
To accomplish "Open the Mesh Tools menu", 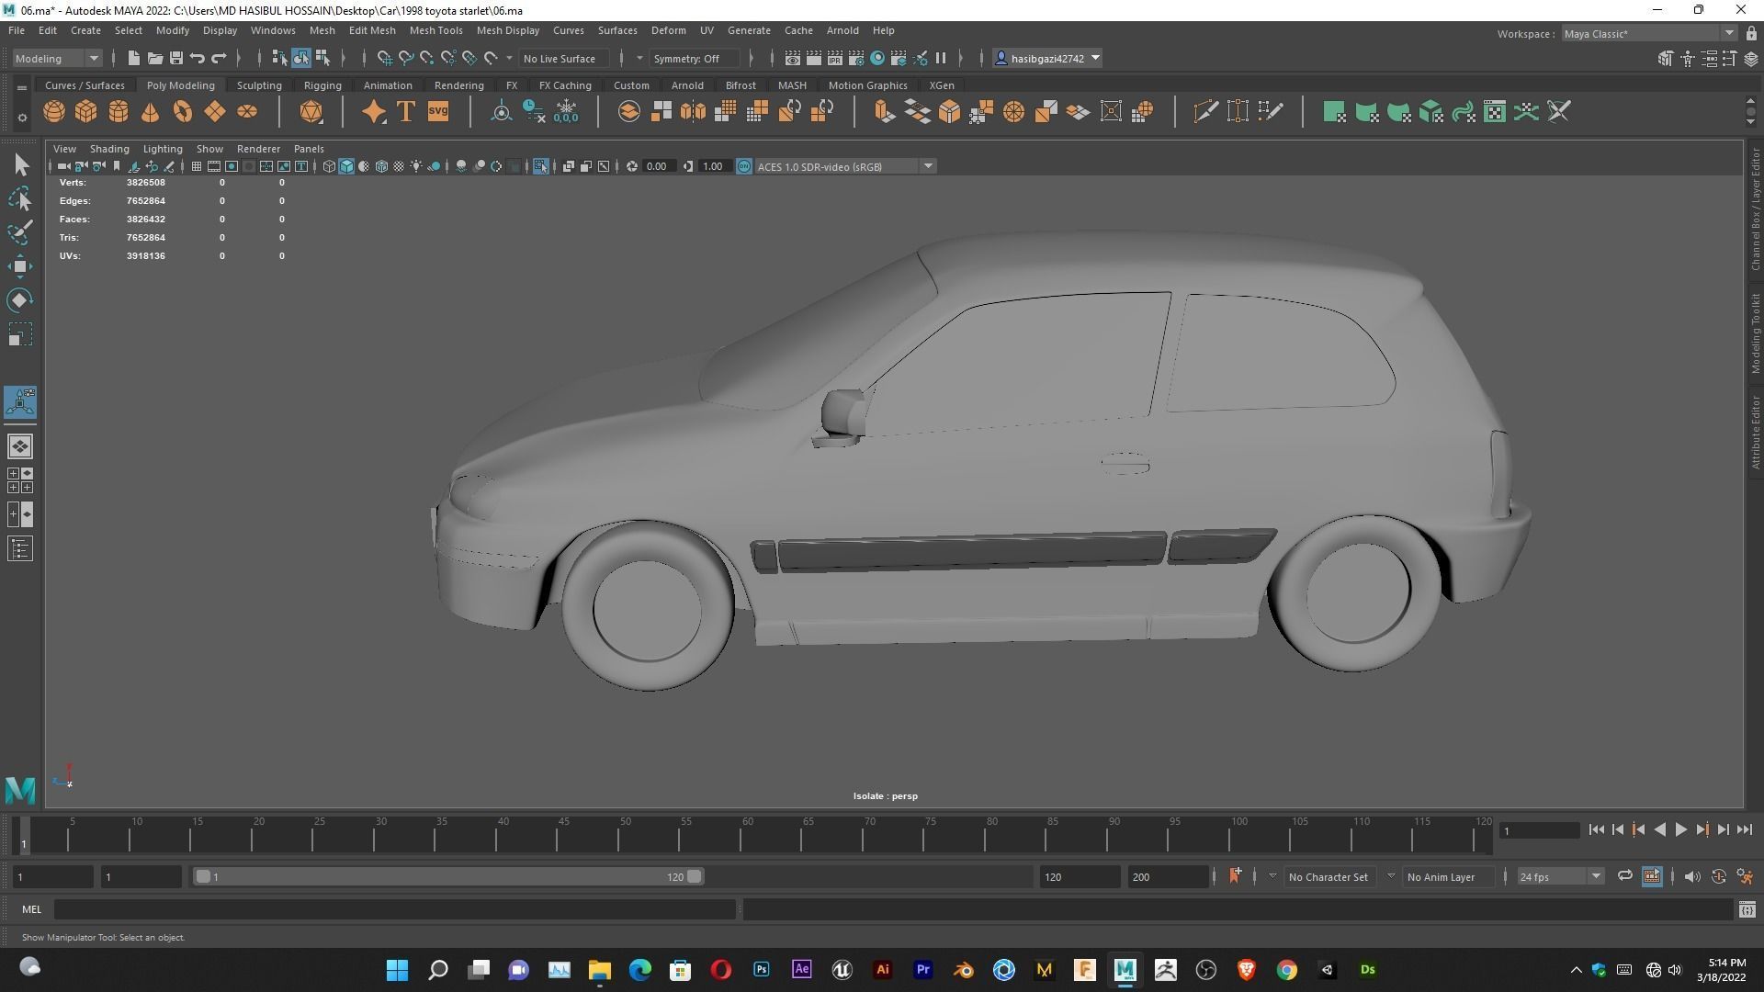I will click(x=435, y=30).
